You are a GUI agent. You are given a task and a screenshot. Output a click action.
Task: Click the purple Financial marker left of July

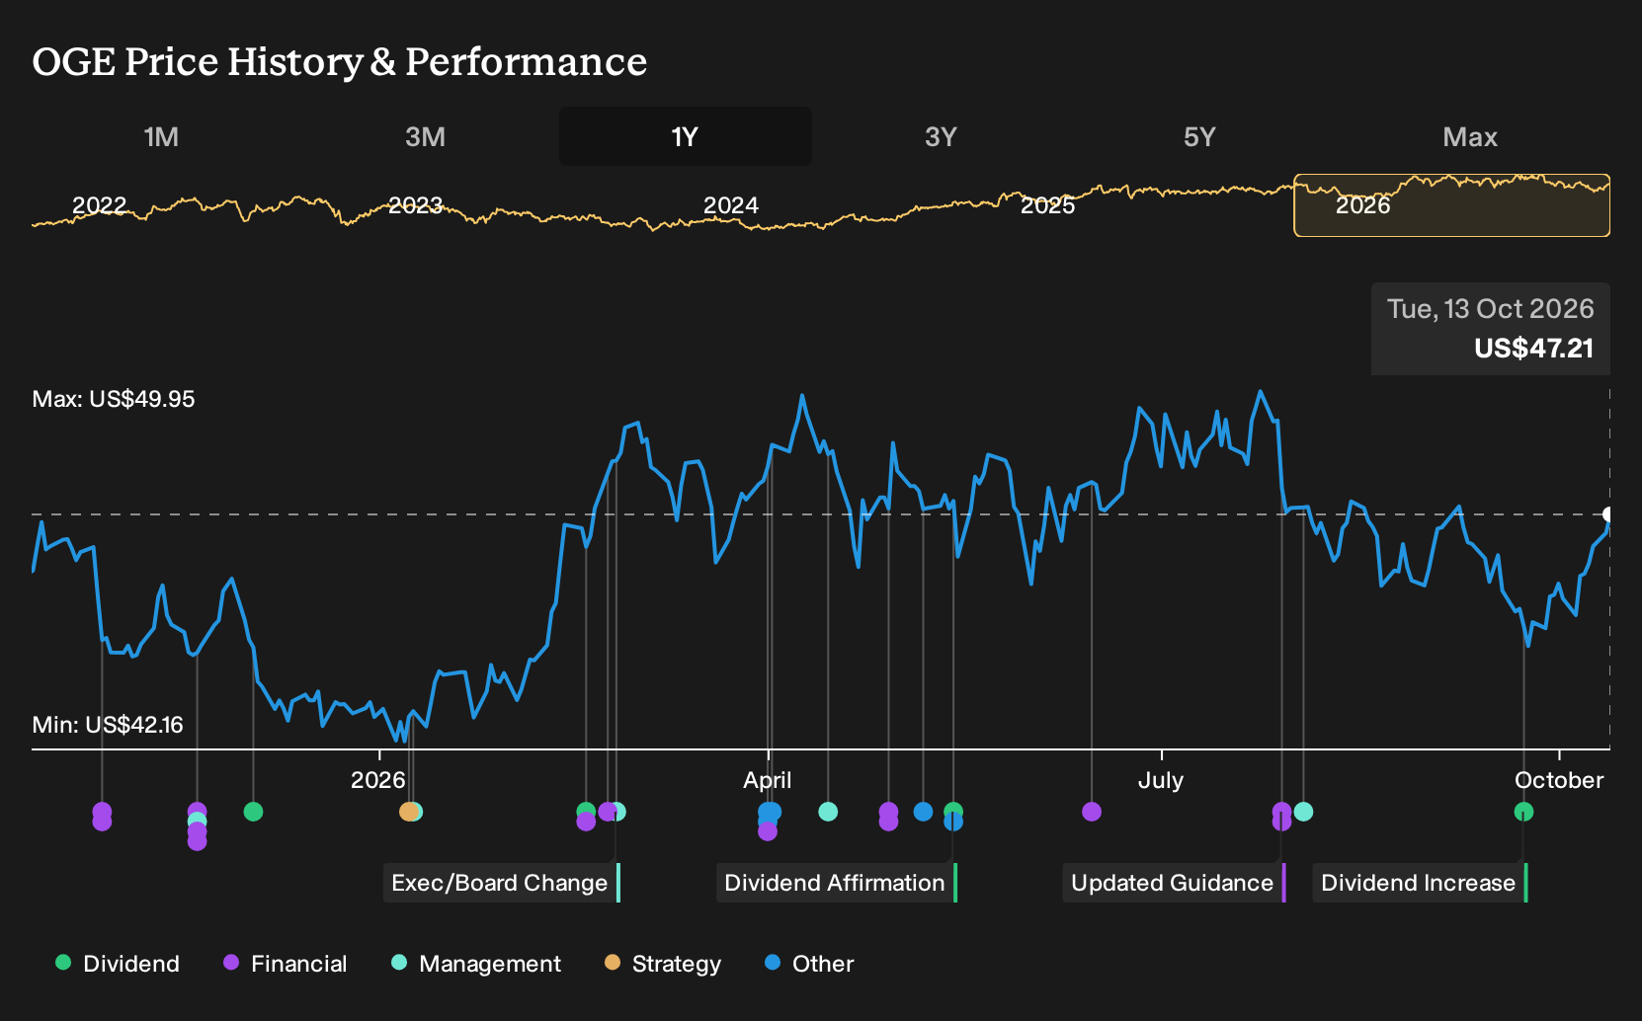pyautogui.click(x=1092, y=812)
